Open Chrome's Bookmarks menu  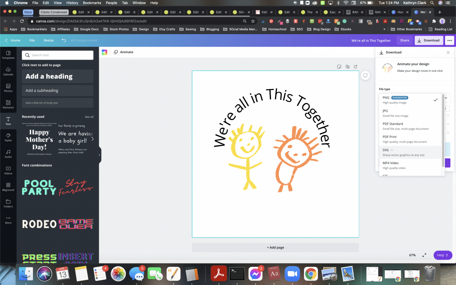(92, 3)
